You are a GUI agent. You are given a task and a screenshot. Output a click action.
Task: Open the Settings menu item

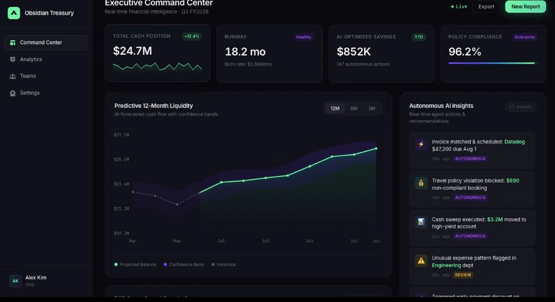[46, 93]
